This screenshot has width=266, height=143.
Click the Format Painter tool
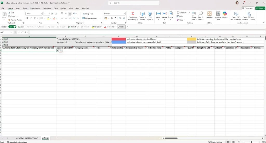pyautogui.click(x=15, y=20)
